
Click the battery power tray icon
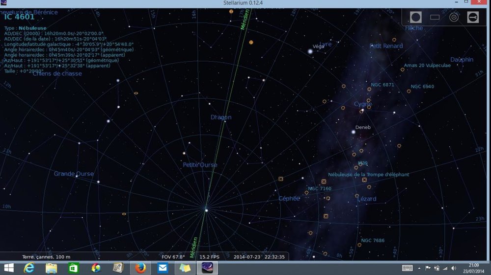(x=437, y=268)
